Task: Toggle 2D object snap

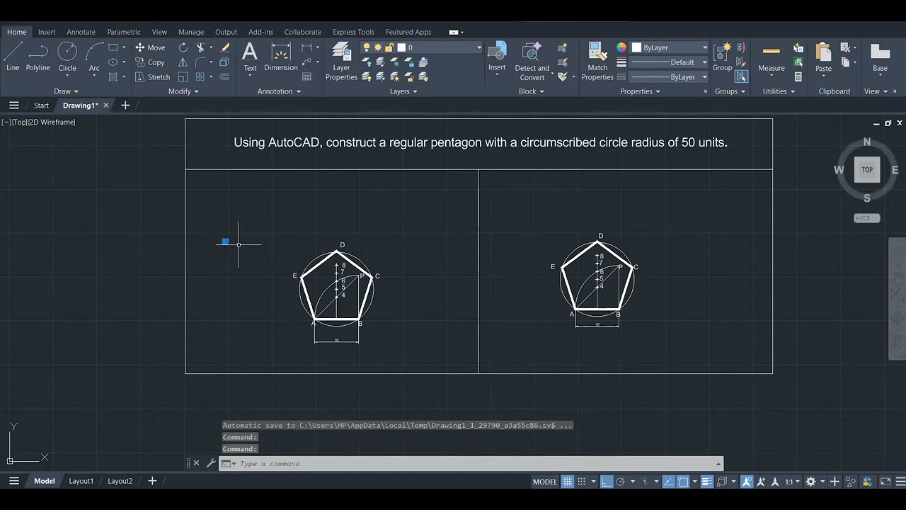Action: click(x=683, y=482)
